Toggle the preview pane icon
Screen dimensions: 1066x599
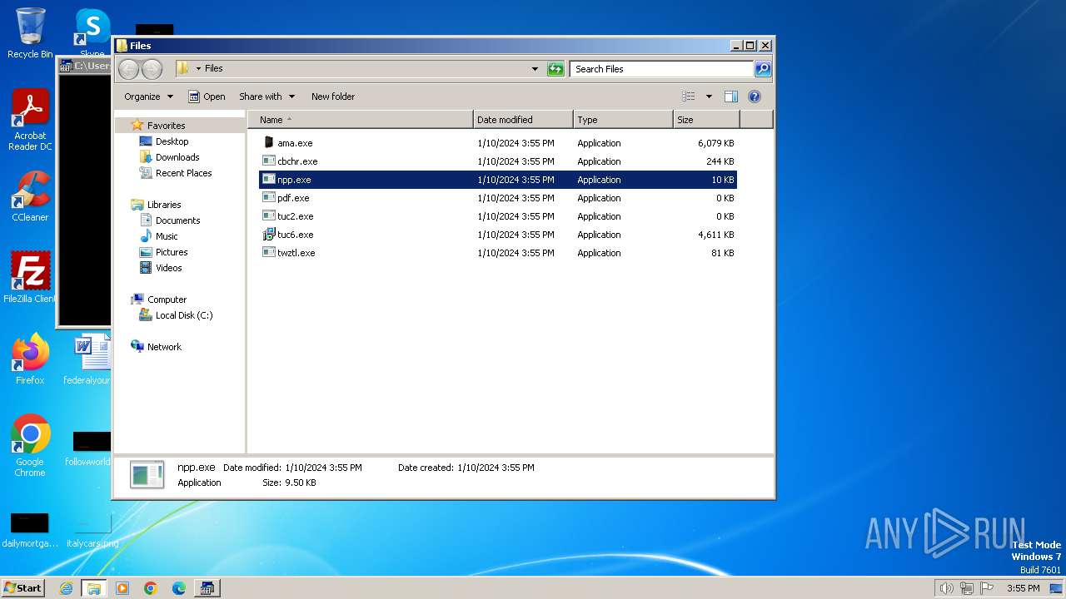coord(730,97)
